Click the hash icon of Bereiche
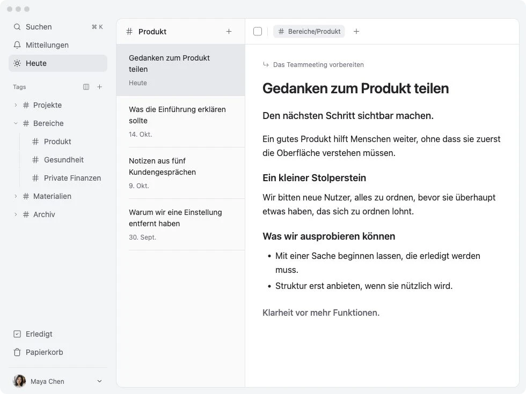The height and width of the screenshot is (394, 526). click(26, 123)
